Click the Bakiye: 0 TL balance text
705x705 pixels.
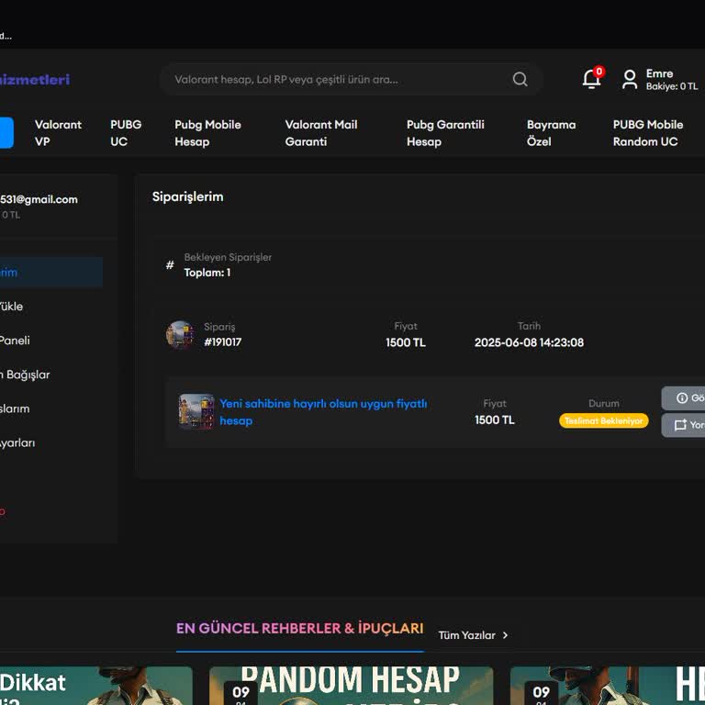point(672,86)
